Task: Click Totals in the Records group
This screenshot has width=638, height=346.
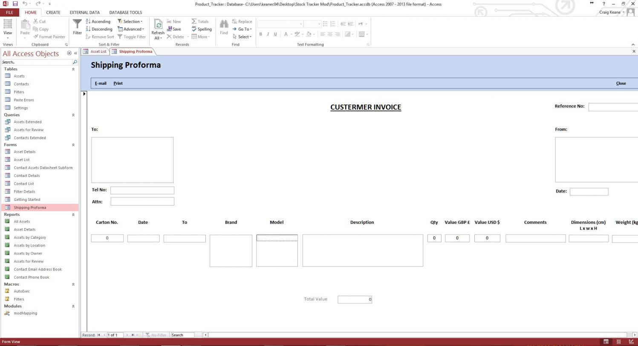Action: coord(200,21)
